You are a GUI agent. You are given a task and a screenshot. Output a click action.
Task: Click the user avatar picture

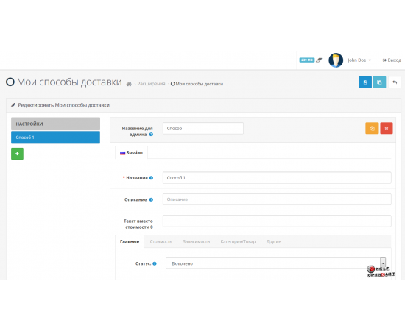(x=336, y=60)
